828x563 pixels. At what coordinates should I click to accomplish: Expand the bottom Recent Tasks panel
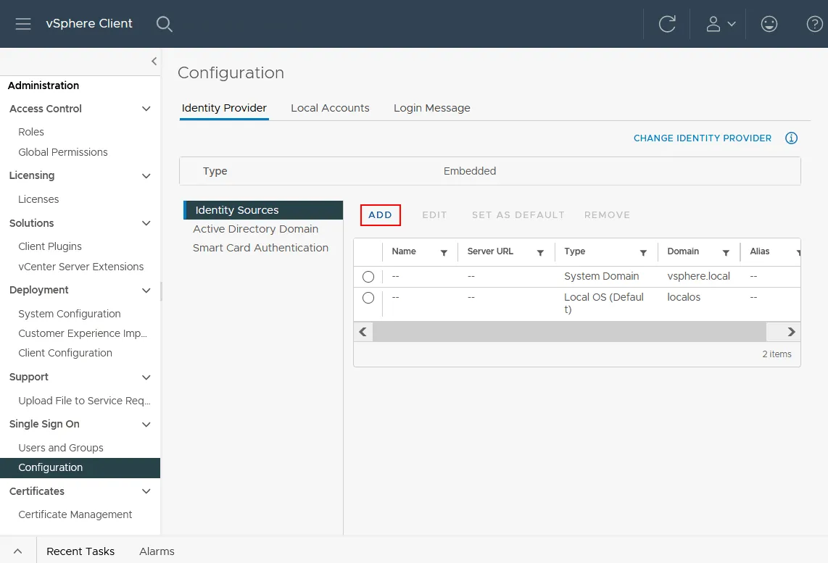tap(18, 551)
